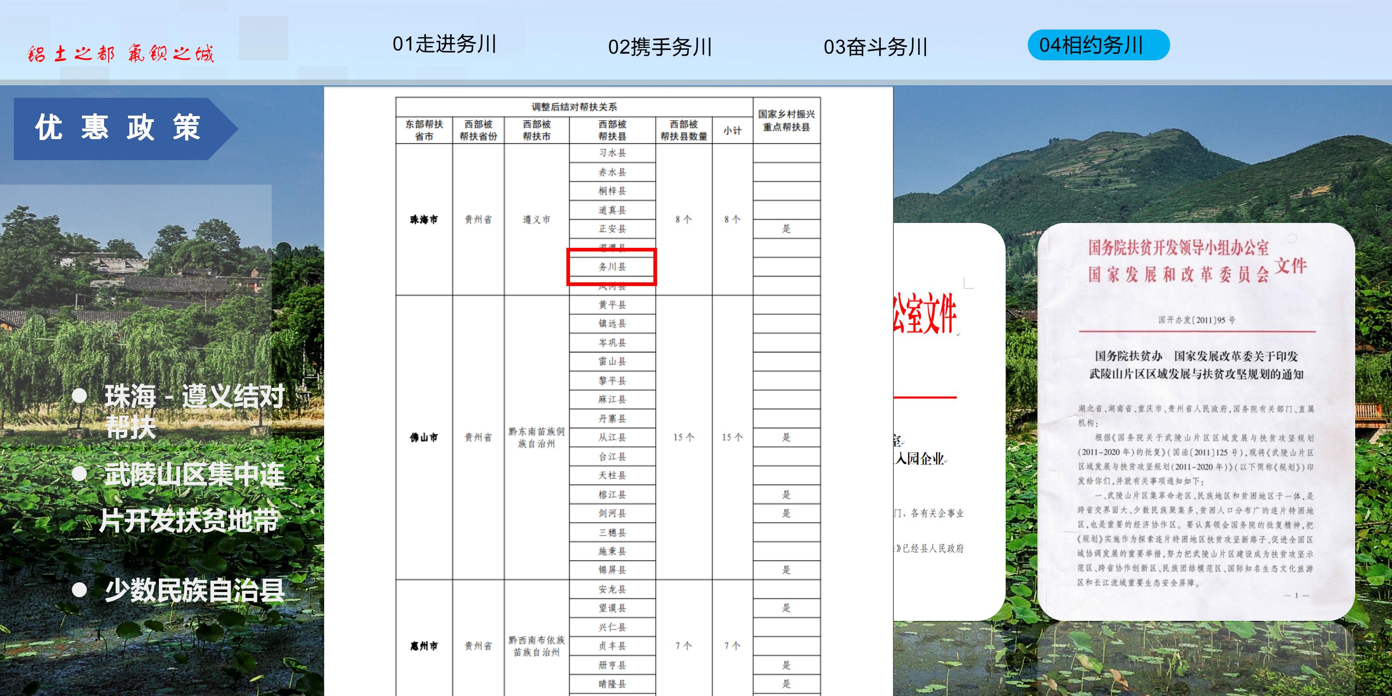
Task: Switch to 02携手务川 section
Action: click(x=660, y=47)
